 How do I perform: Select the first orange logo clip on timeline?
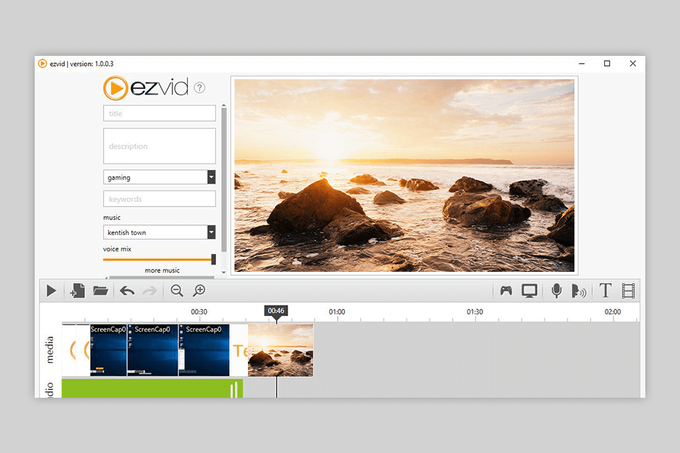point(69,350)
